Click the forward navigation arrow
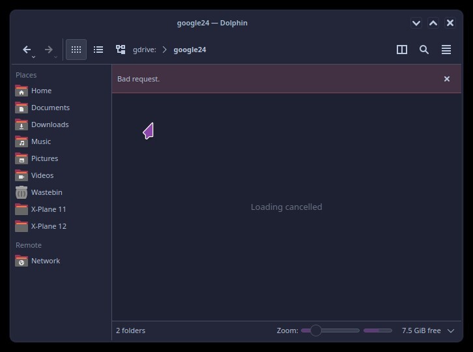Screen dimensions: 473x352 (48, 50)
